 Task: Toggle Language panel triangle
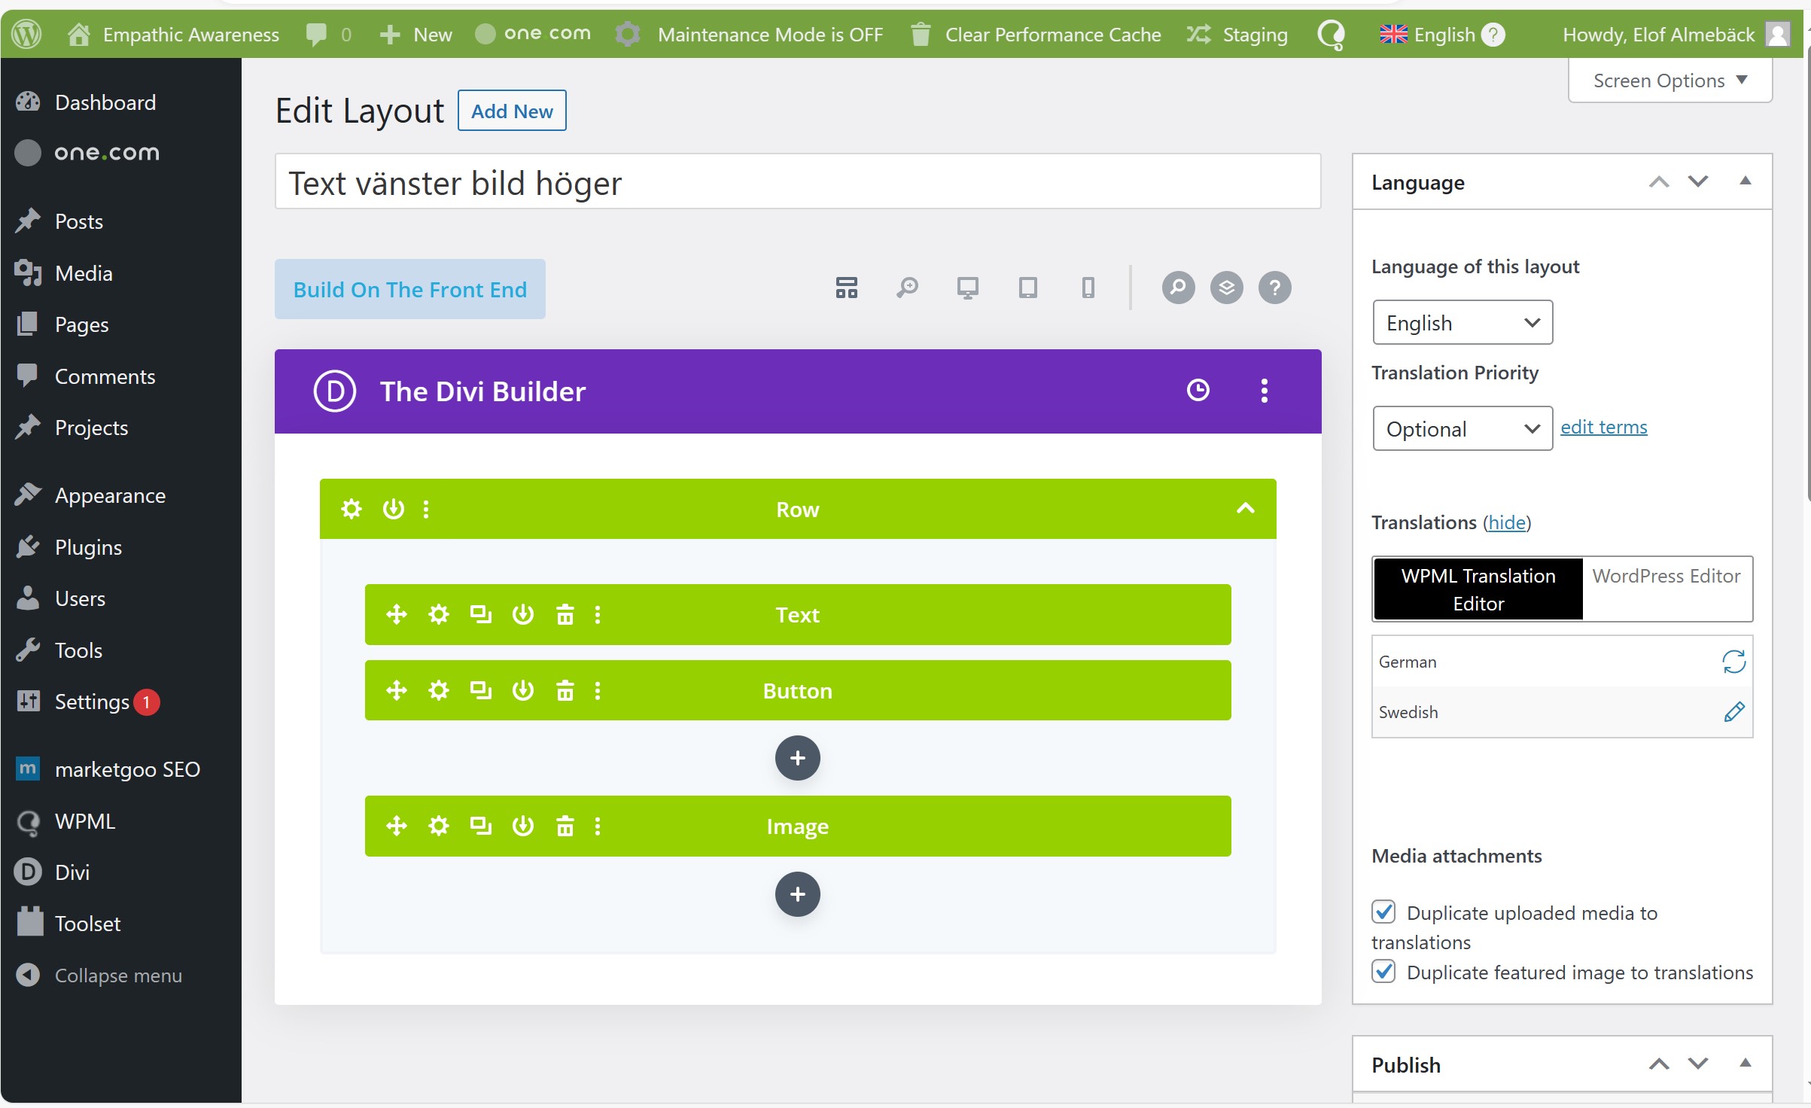coord(1745,181)
